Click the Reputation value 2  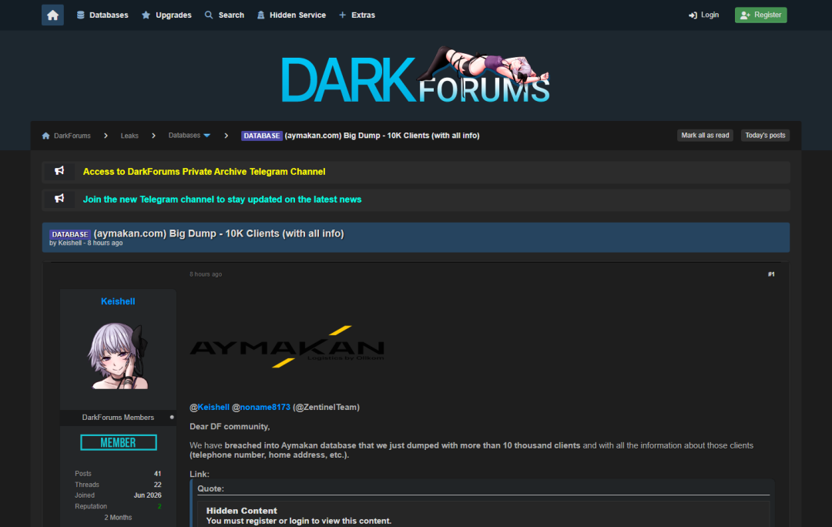(x=159, y=506)
